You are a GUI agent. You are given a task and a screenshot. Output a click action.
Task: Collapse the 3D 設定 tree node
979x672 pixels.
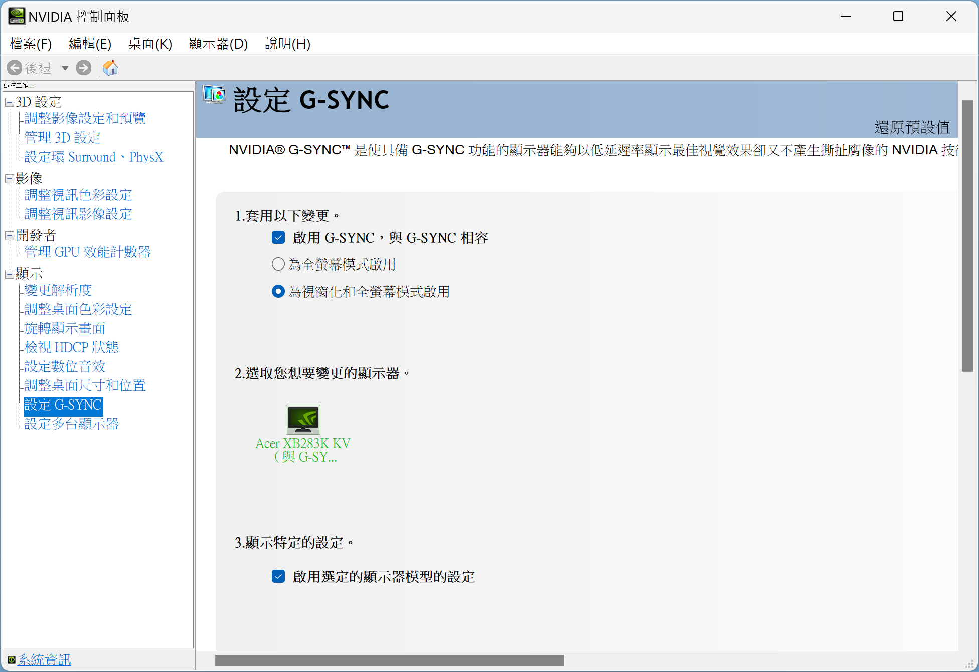point(10,102)
